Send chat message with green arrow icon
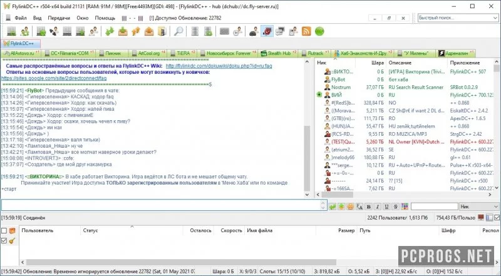 pyautogui.click(x=333, y=207)
